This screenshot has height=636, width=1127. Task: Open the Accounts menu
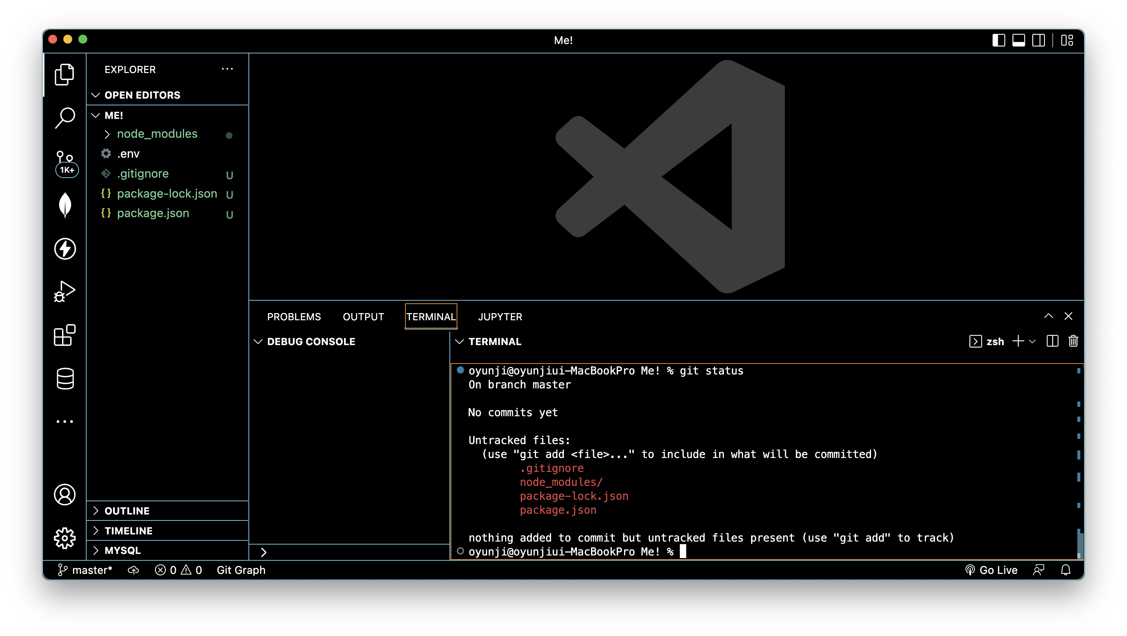pos(65,495)
